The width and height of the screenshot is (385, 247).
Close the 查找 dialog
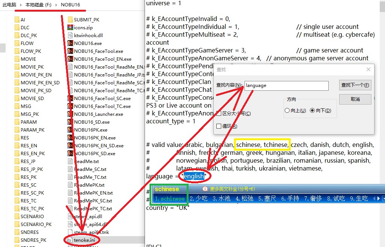[368, 69]
